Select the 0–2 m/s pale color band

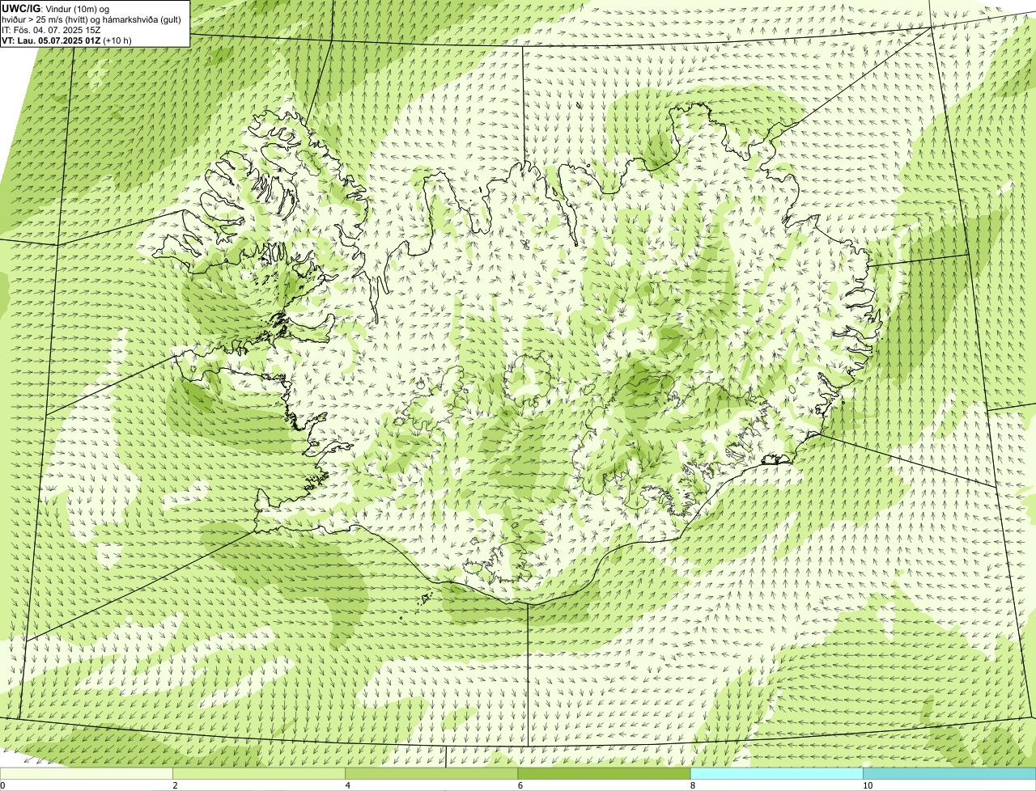[x=87, y=774]
